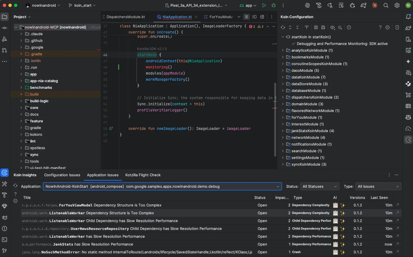
Task: Switch editor to Split view mode
Action: click(x=254, y=17)
